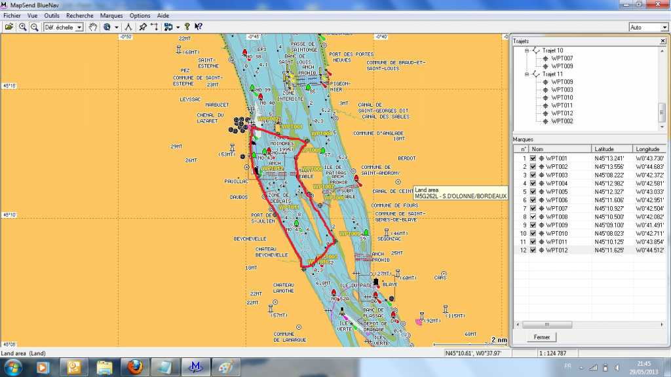The width and height of the screenshot is (671, 377).
Task: Click the context help arrow icon
Action: tap(198, 27)
